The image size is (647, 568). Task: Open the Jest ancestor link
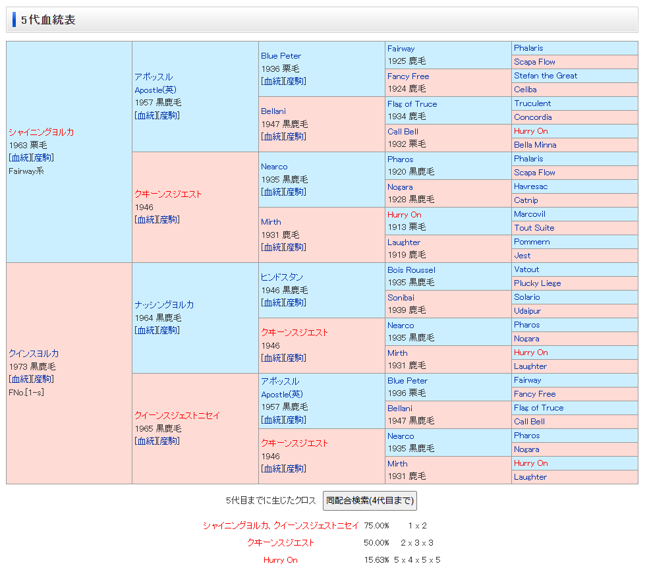[x=522, y=255]
